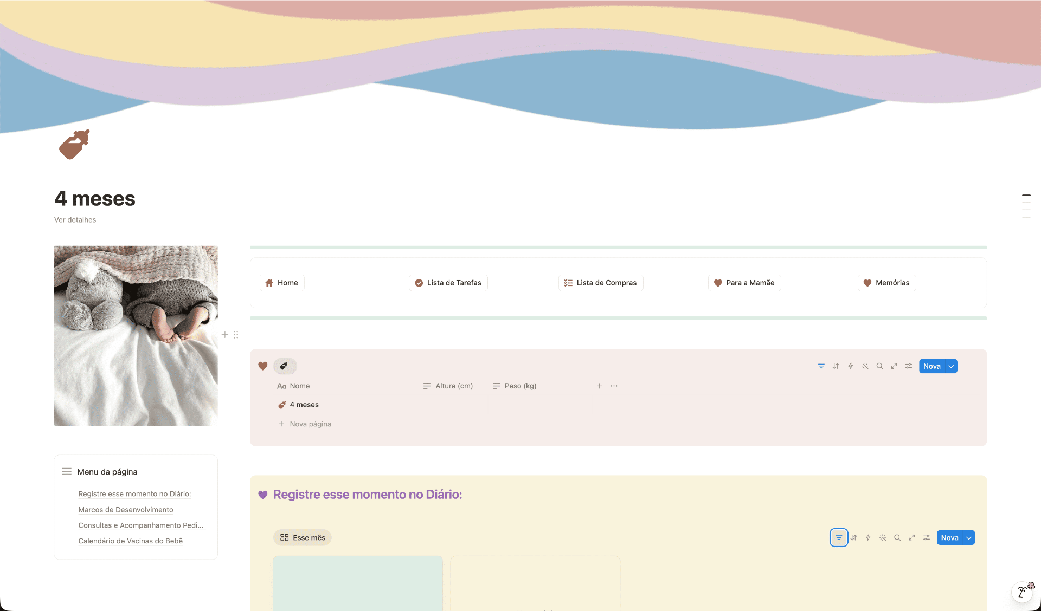Toggle the active filter button in Diário database
1041x611 pixels.
pyautogui.click(x=839, y=538)
